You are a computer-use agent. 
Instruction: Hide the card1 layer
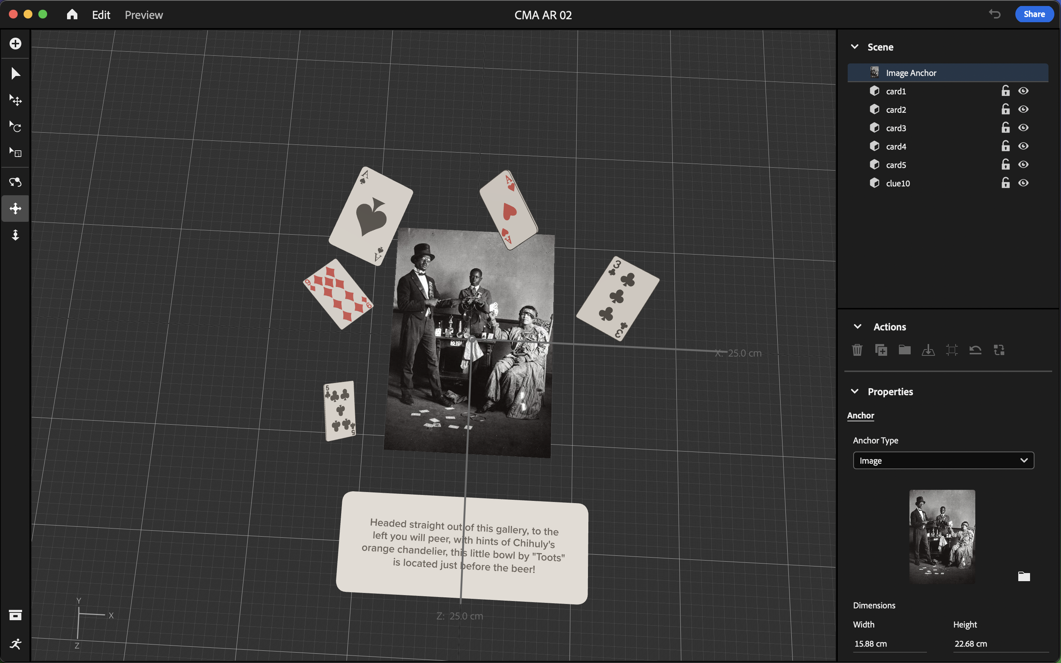click(x=1023, y=91)
